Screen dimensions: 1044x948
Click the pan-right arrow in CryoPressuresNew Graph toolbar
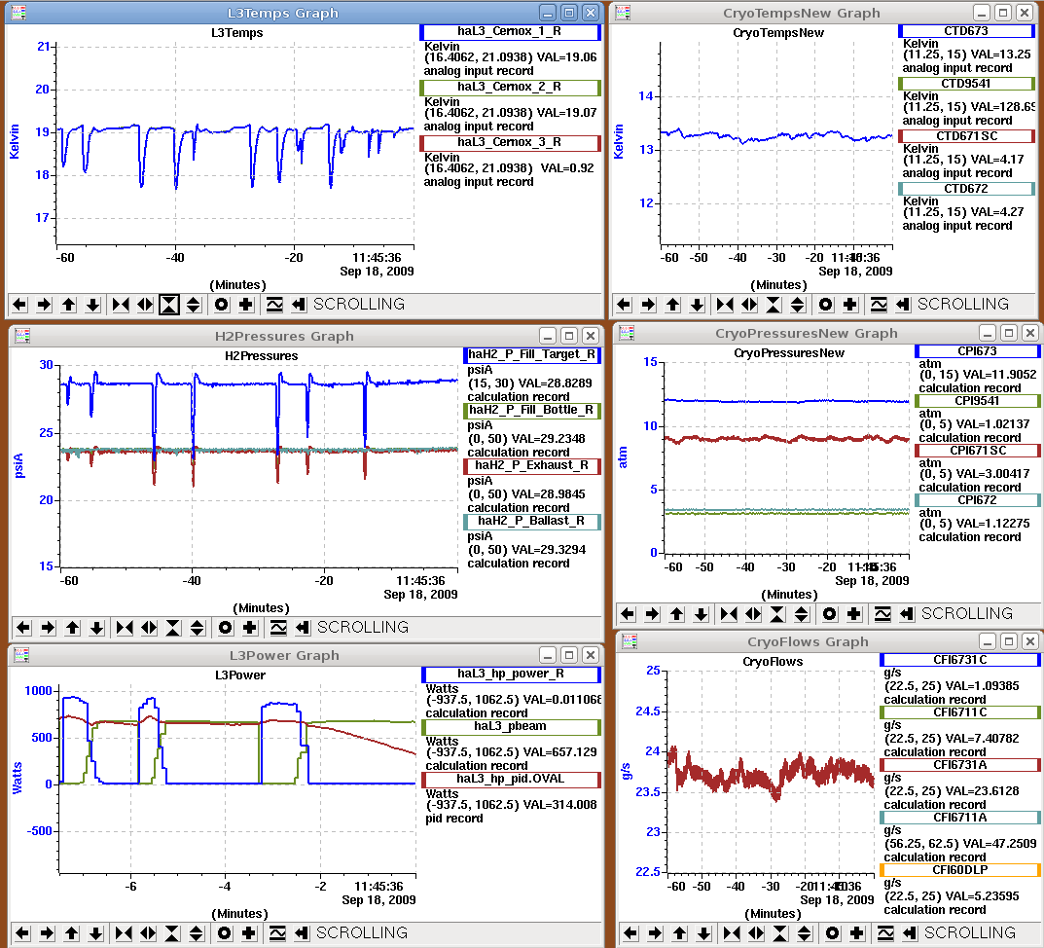(x=653, y=613)
